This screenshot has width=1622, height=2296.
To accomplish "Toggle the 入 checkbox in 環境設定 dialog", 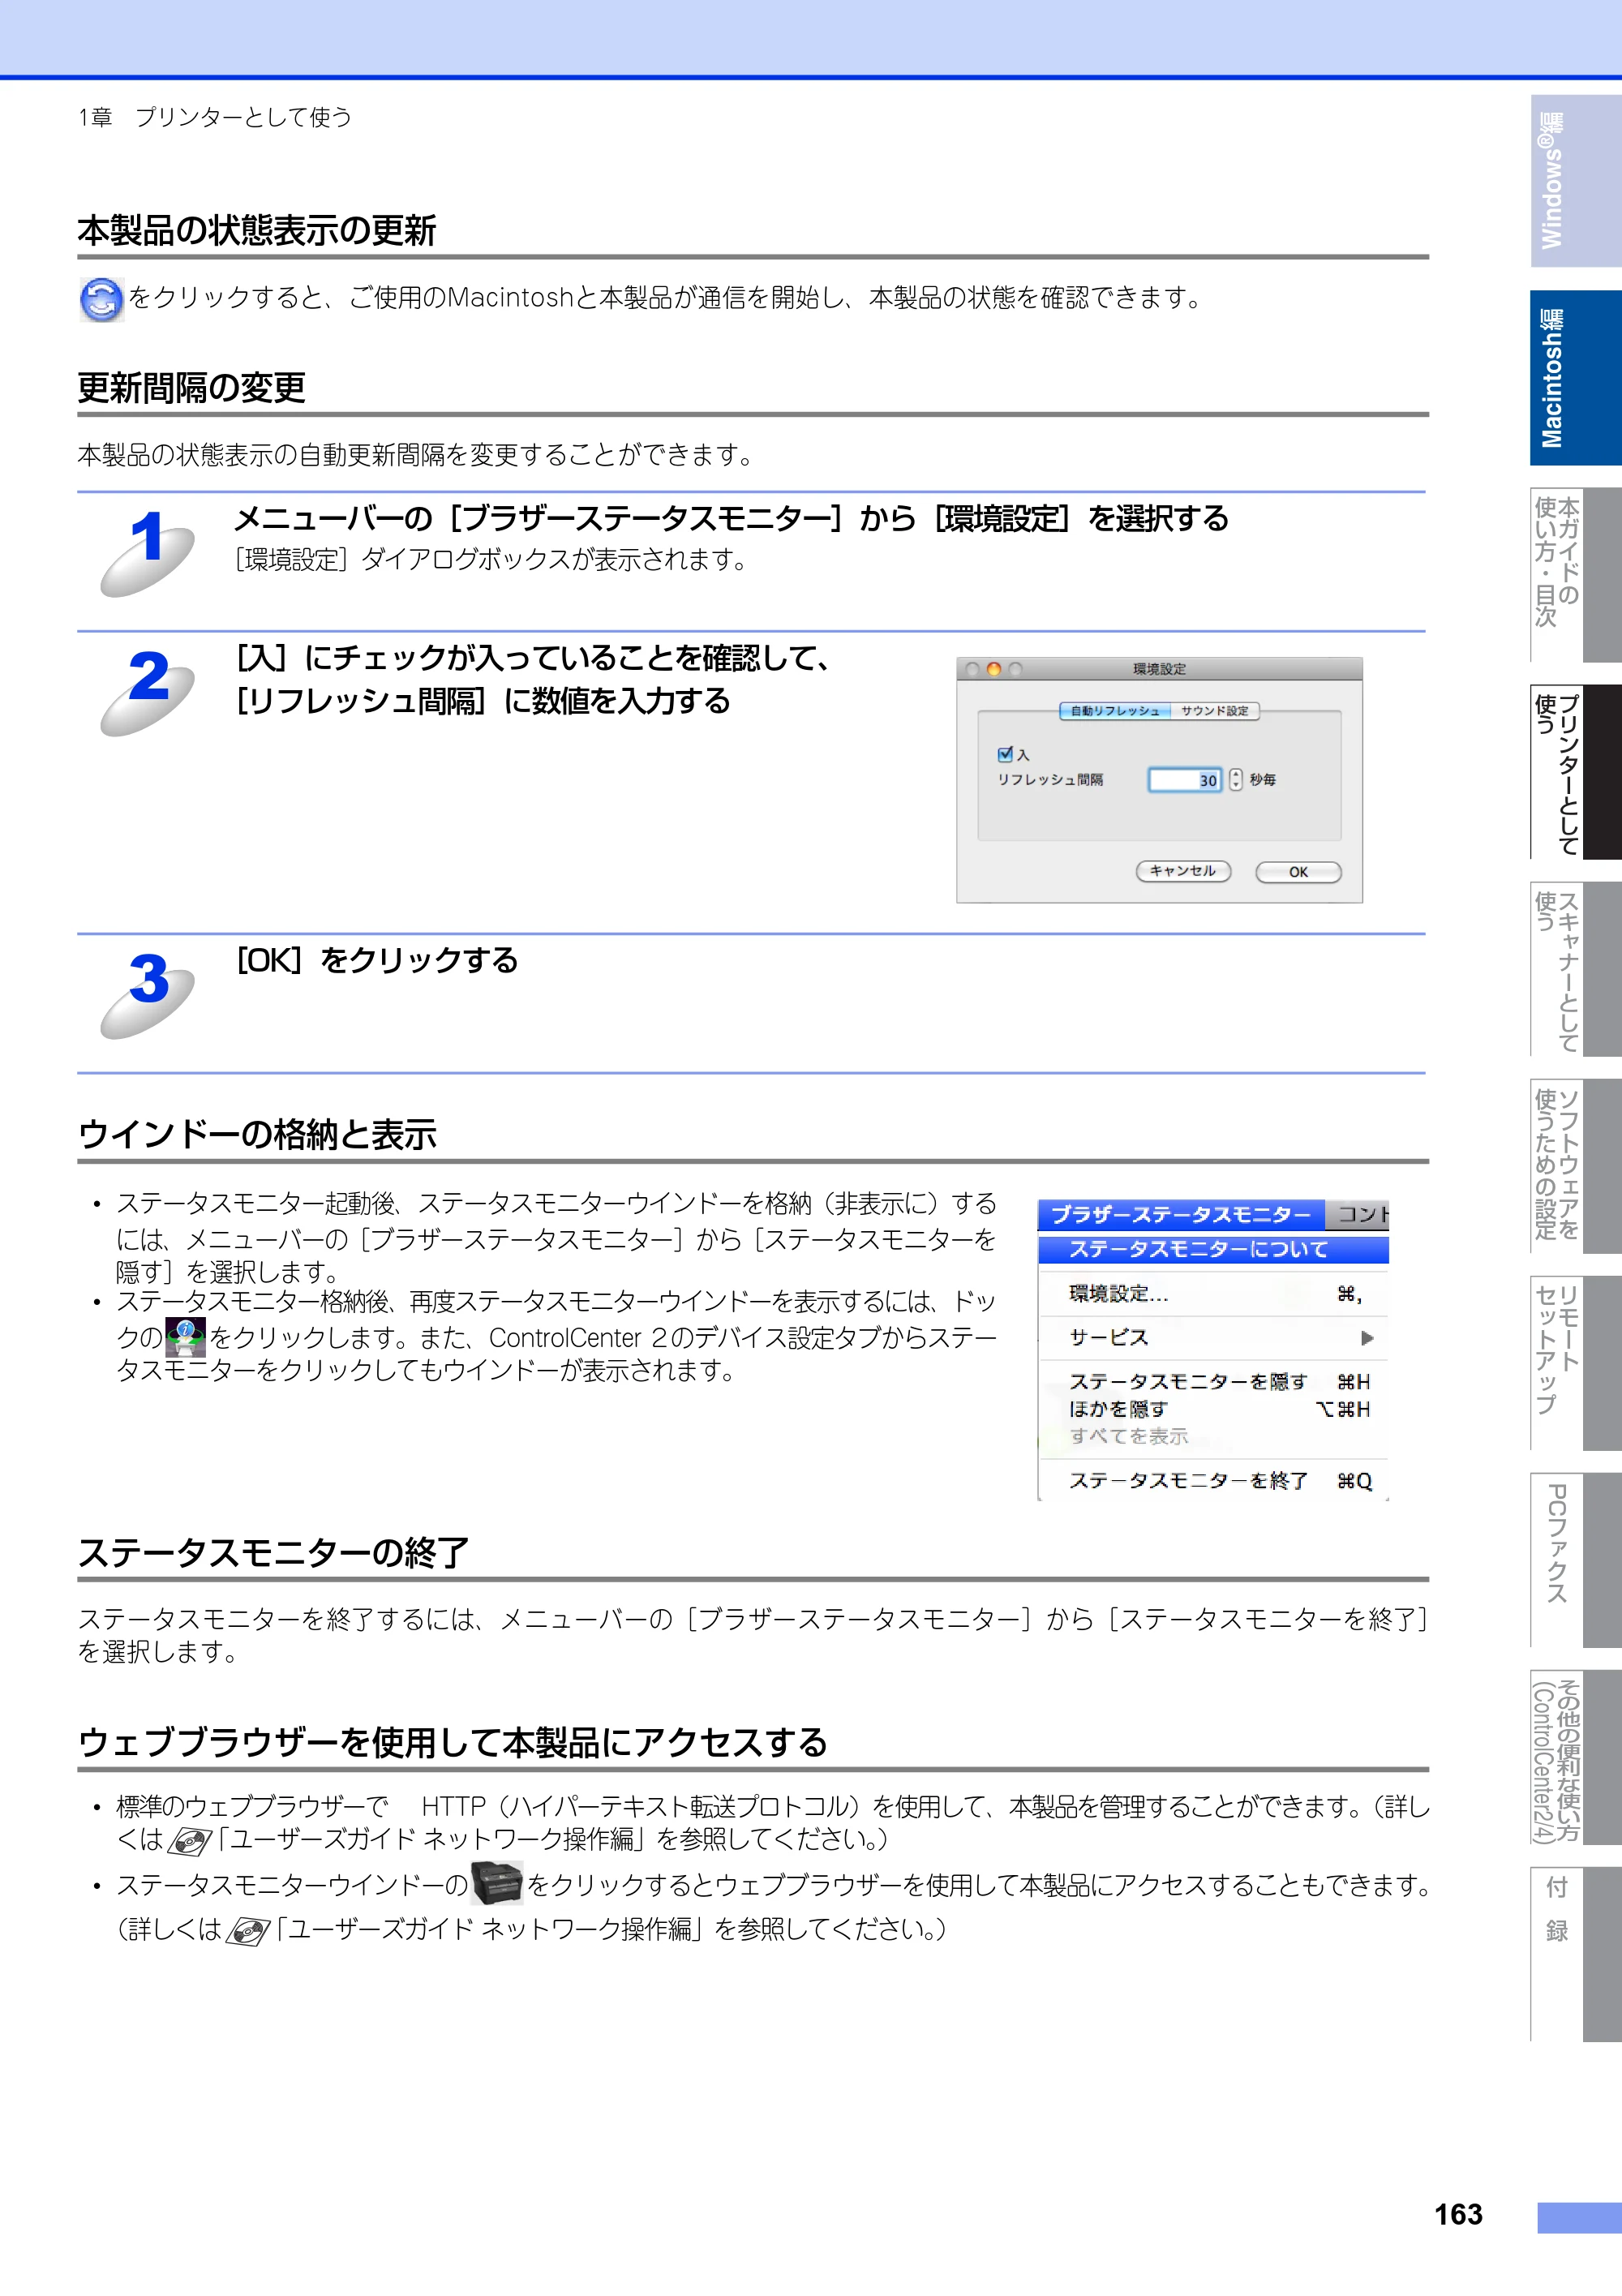I will tap(1005, 754).
